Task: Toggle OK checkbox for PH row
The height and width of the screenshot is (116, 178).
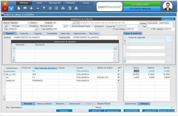Action: [x=118, y=77]
